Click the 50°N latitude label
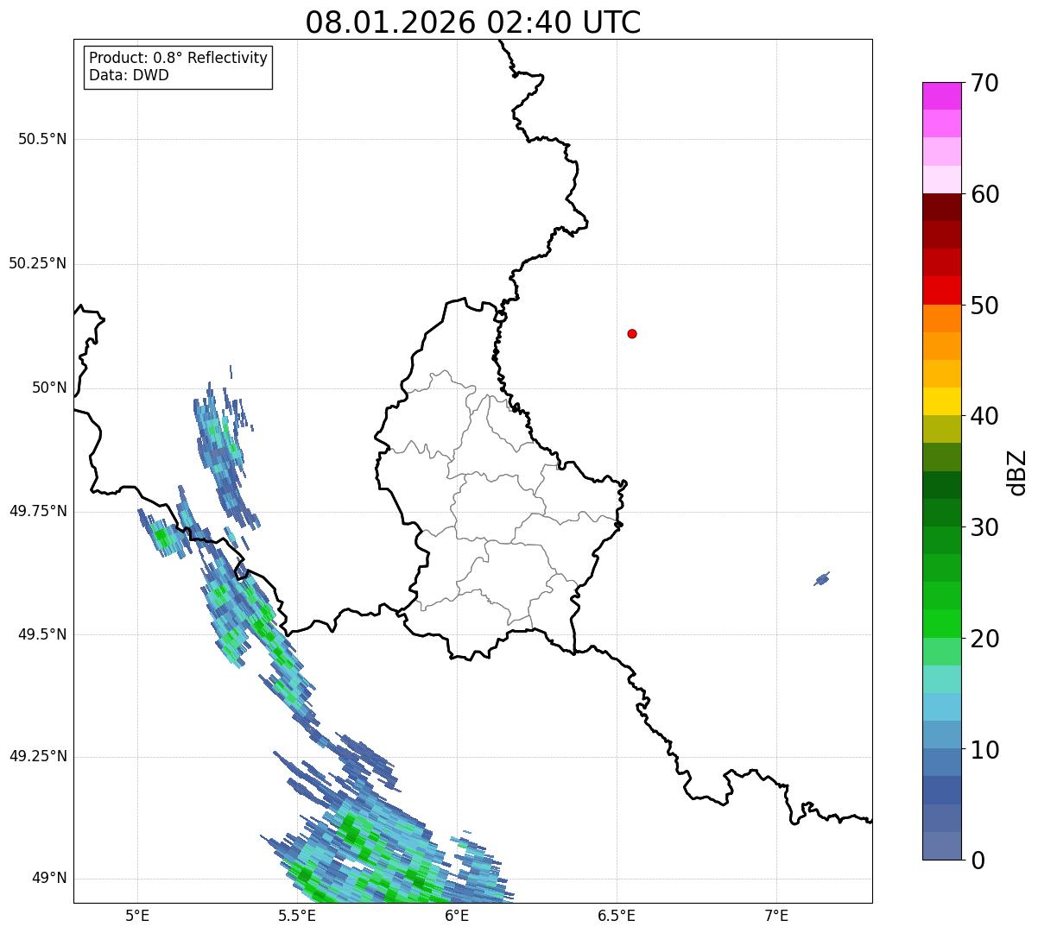This screenshot has width=1038, height=933. pyautogui.click(x=49, y=388)
